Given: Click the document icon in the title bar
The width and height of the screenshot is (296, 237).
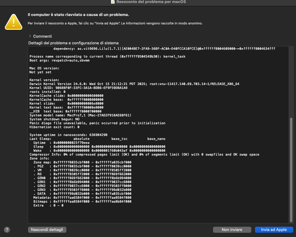Looking at the screenshot, I should click(x=113, y=2).
